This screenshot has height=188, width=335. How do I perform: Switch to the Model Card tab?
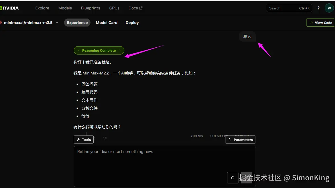[107, 23]
